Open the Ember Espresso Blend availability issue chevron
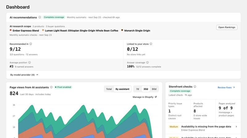This screenshot has width=247, height=138. 236,127
